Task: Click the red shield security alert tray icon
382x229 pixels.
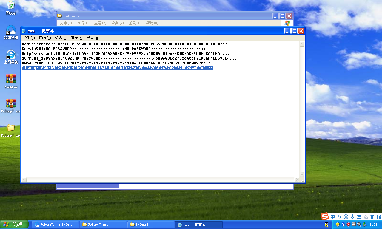Action: [348, 225]
